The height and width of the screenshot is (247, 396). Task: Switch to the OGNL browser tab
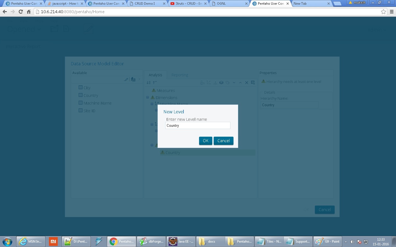pyautogui.click(x=230, y=4)
